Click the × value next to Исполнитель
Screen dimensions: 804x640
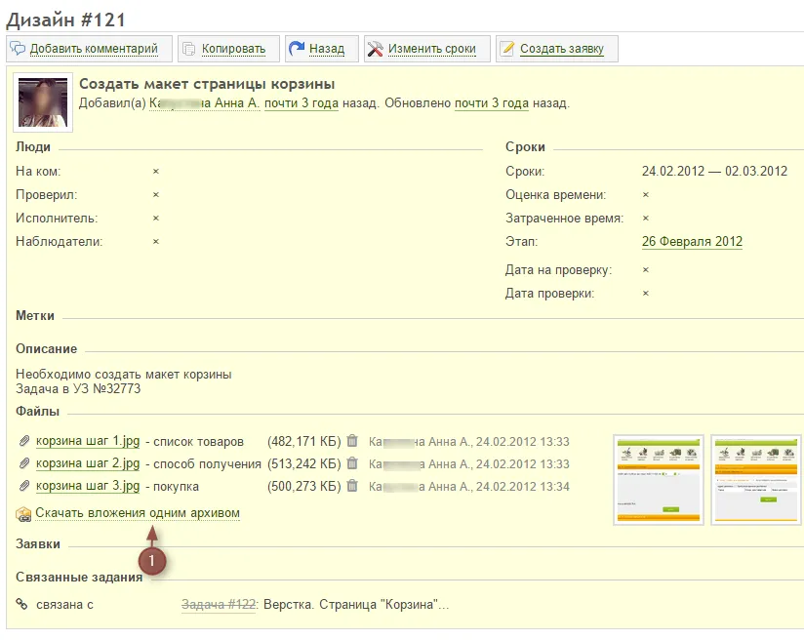(156, 219)
